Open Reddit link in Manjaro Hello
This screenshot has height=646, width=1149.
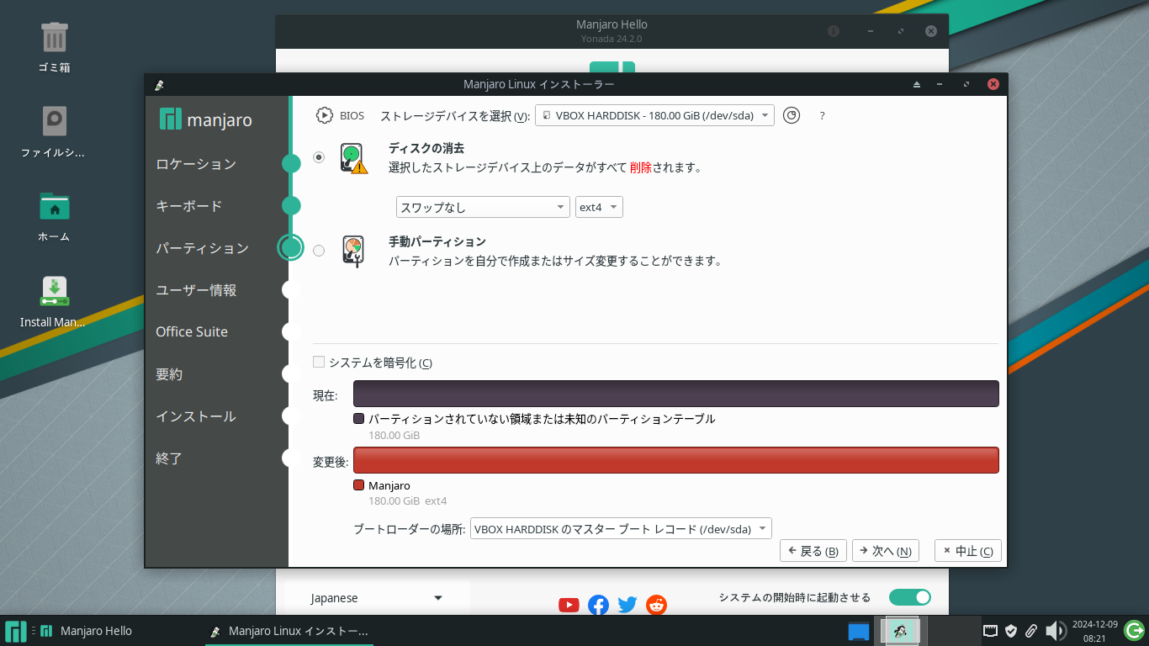pyautogui.click(x=656, y=605)
